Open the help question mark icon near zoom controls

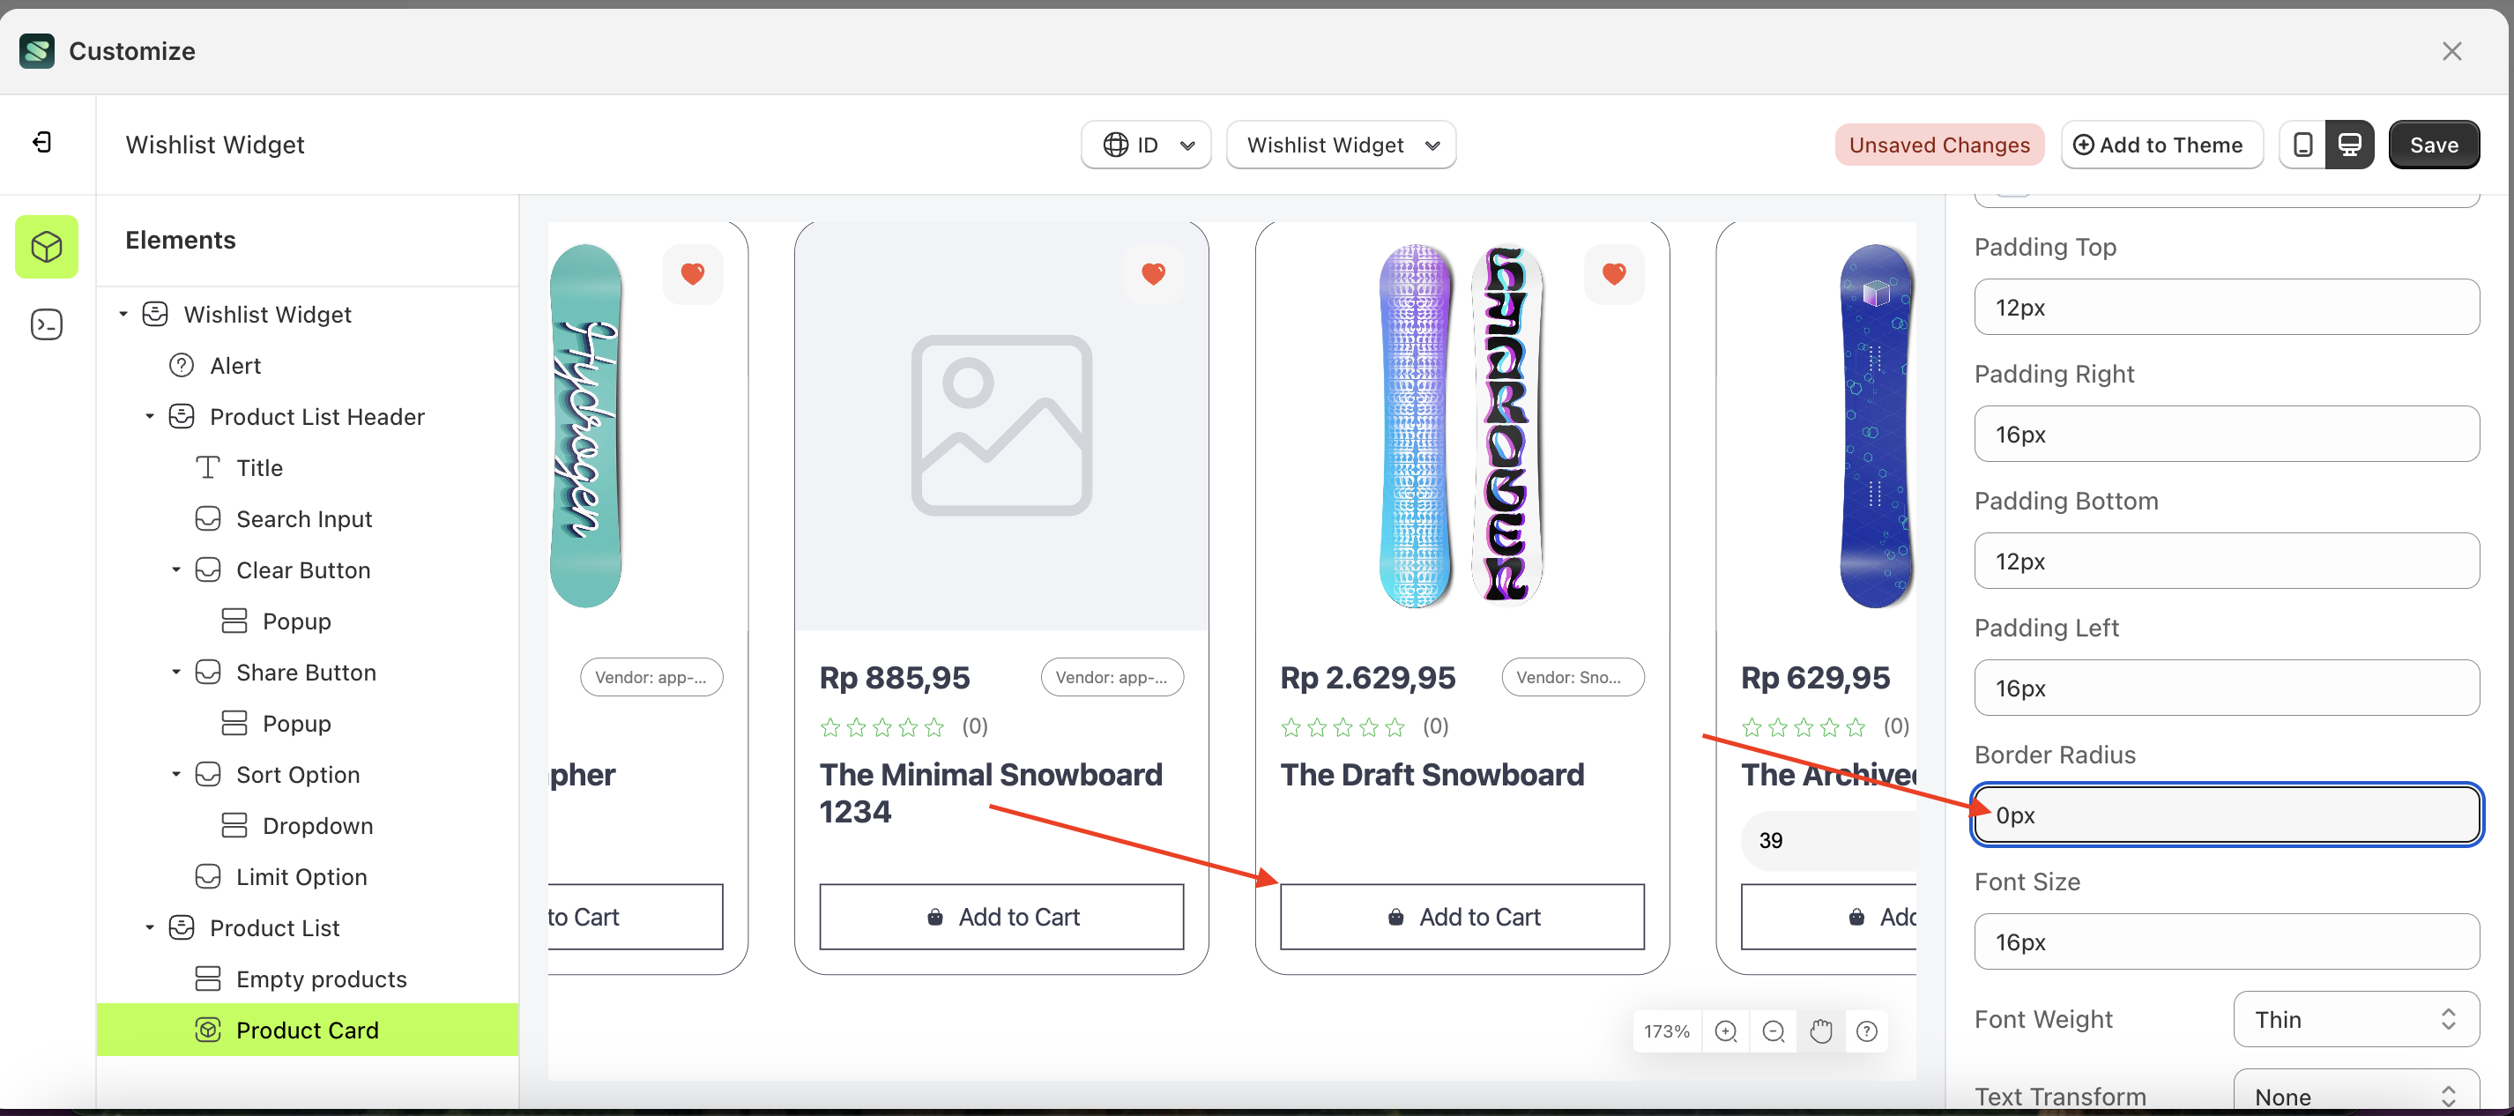1868,1030
